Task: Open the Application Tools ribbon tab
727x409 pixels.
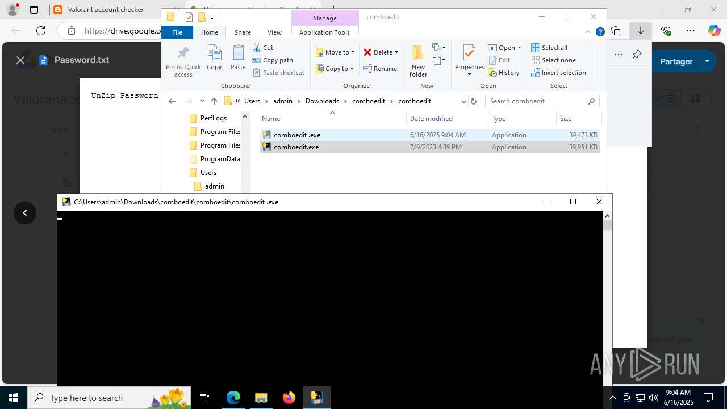Action: tap(324, 32)
